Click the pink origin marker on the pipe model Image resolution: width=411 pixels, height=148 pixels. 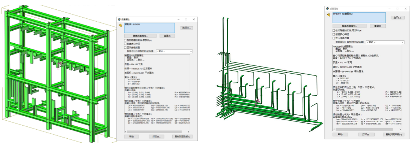[257, 101]
